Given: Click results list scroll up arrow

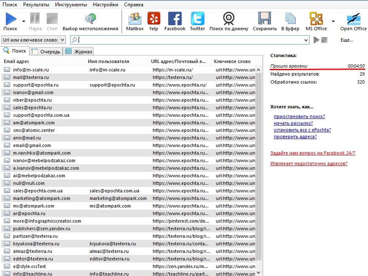Looking at the screenshot, I should click(x=258, y=70).
